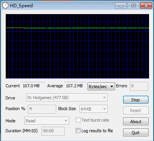The image size is (154, 141).
Task: Minimize the HD_Speed window
Action: (x=121, y=6)
